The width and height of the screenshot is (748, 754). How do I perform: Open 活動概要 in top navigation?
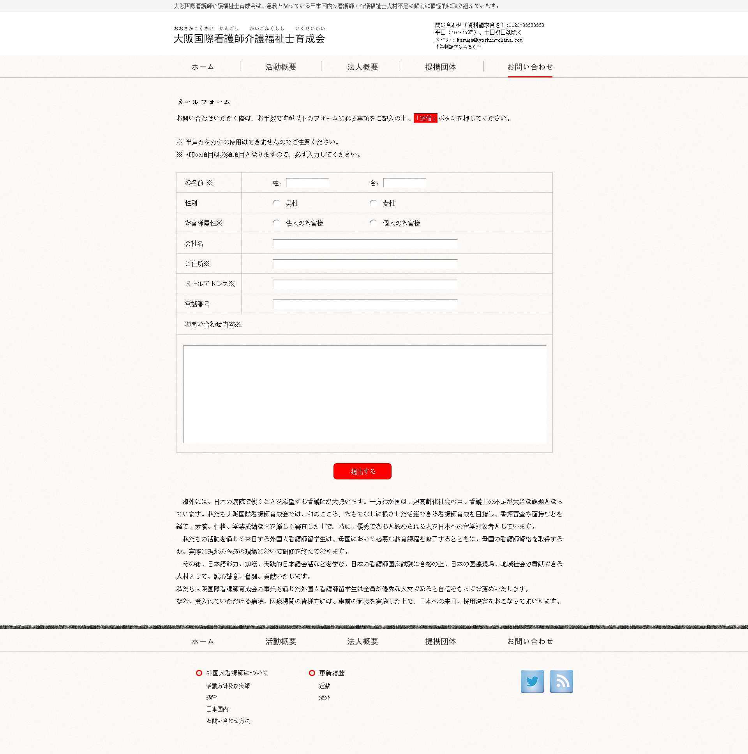[281, 67]
